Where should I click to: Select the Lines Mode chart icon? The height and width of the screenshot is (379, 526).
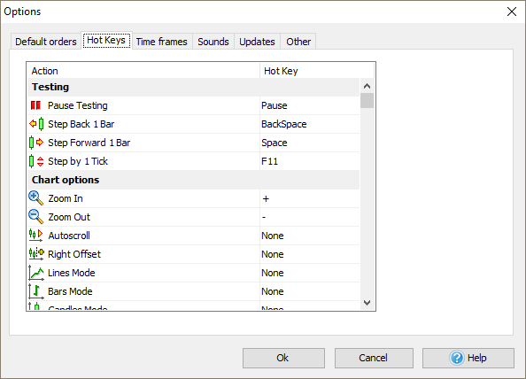pyautogui.click(x=36, y=273)
